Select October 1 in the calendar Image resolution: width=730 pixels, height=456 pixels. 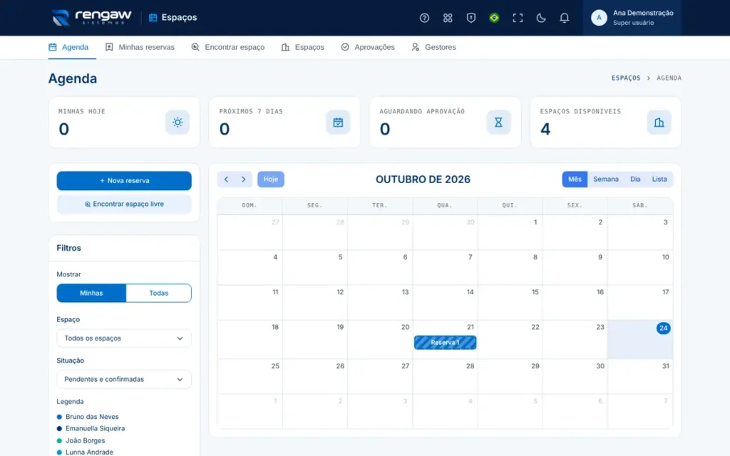coord(510,232)
